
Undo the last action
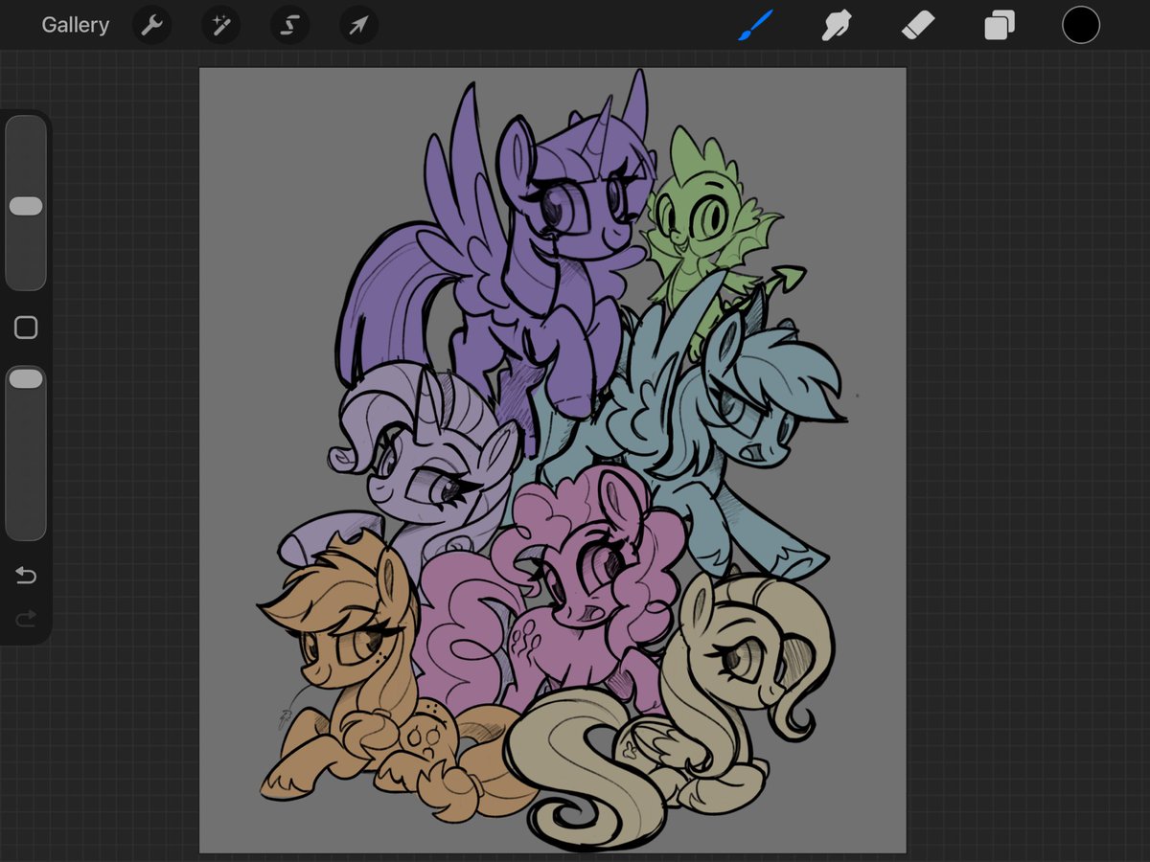coord(26,576)
